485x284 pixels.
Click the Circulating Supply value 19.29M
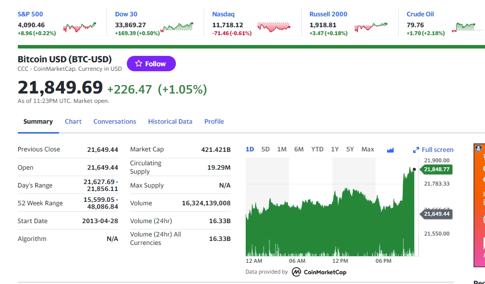(219, 168)
